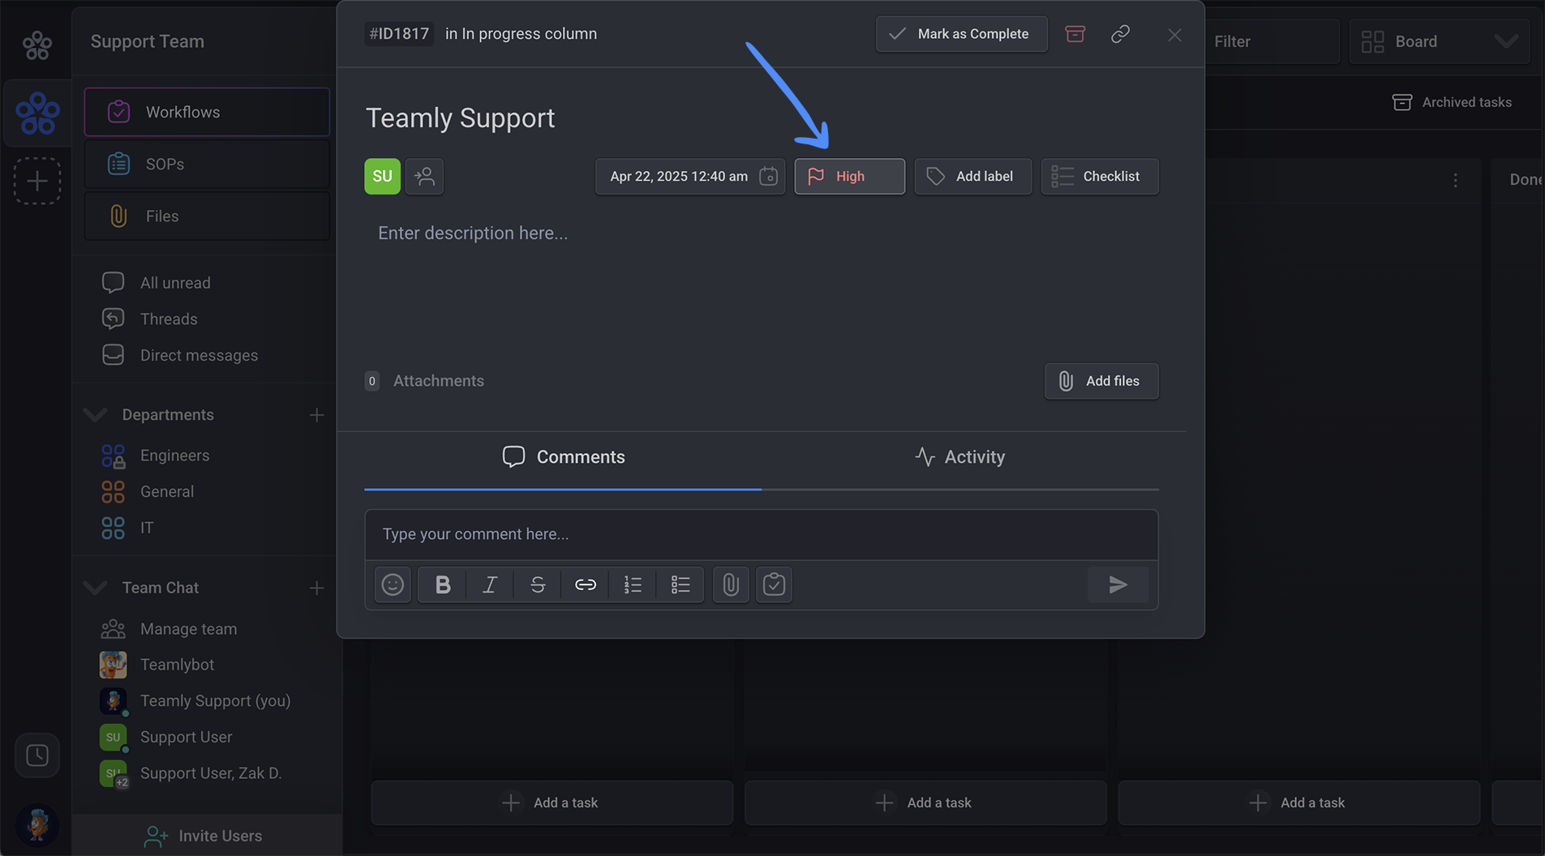The image size is (1545, 856).
Task: Add a task in the first column
Action: [551, 802]
